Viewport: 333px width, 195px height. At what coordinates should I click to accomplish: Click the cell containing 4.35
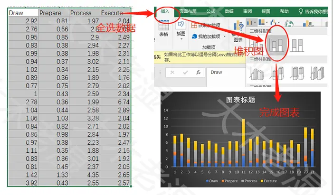click(85, 175)
